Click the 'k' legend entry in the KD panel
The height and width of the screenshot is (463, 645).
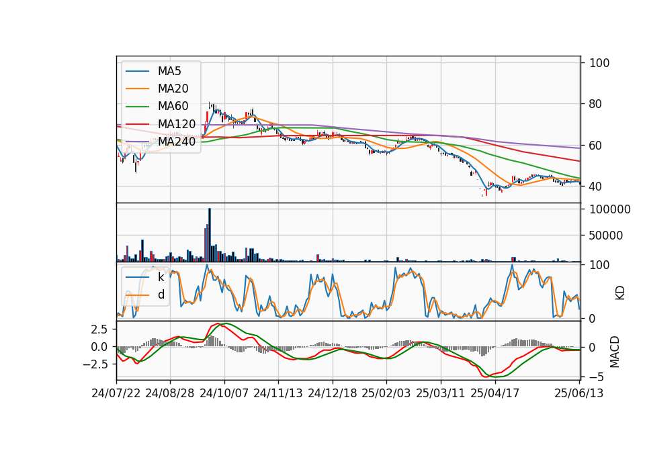point(161,277)
